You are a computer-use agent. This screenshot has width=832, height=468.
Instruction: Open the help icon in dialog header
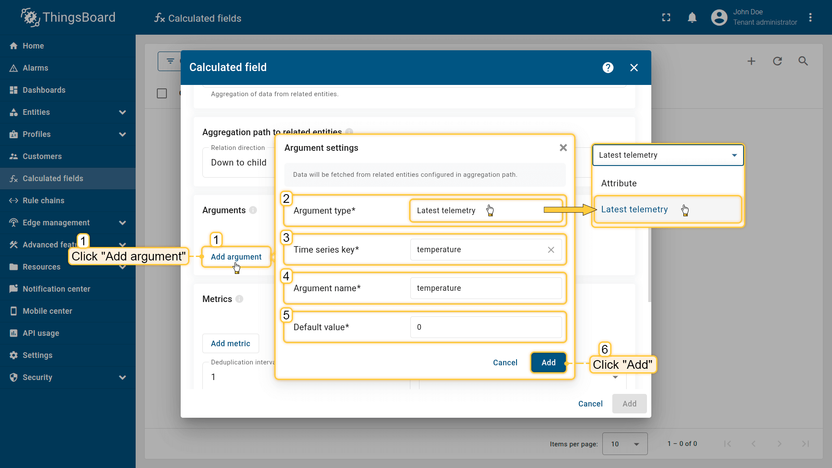[x=608, y=68]
